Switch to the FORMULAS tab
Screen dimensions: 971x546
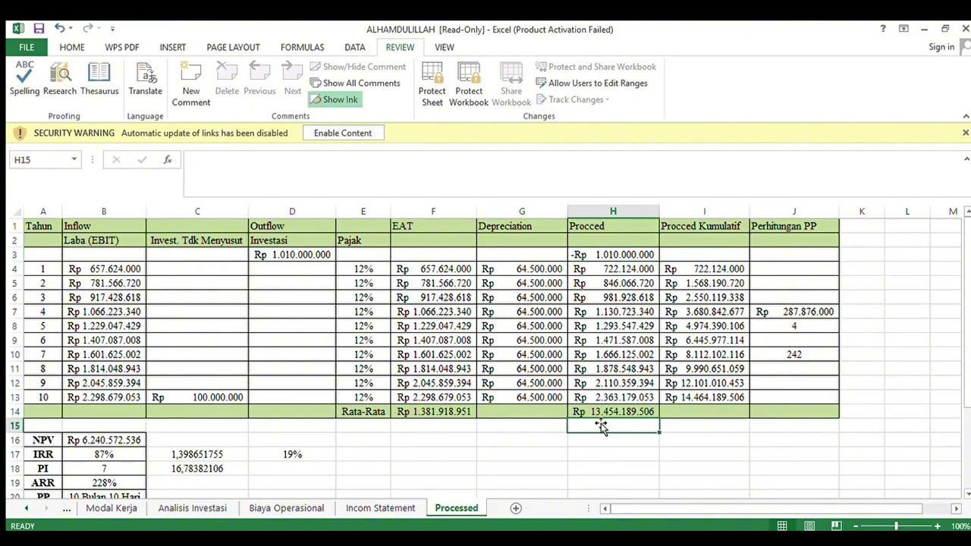[x=302, y=47]
